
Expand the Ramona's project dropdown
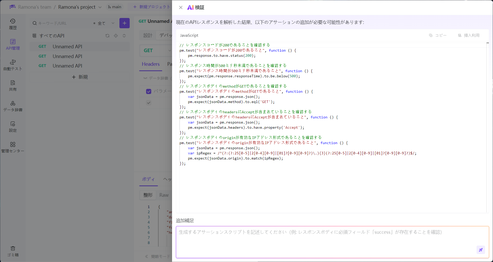100,7
